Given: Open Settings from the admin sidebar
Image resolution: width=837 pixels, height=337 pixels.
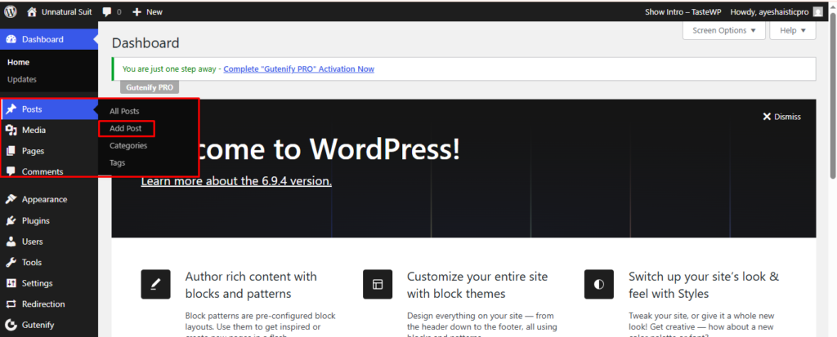Looking at the screenshot, I should (x=37, y=284).
